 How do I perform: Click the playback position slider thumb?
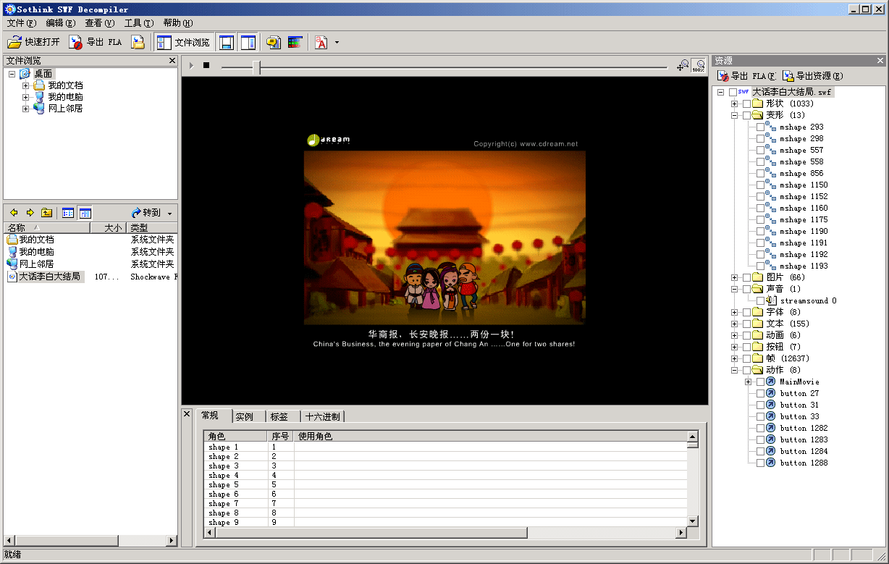[256, 67]
